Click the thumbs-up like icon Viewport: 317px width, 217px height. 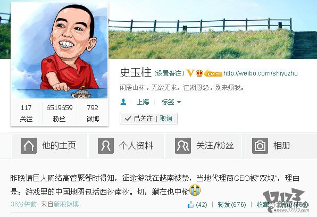(x=191, y=204)
